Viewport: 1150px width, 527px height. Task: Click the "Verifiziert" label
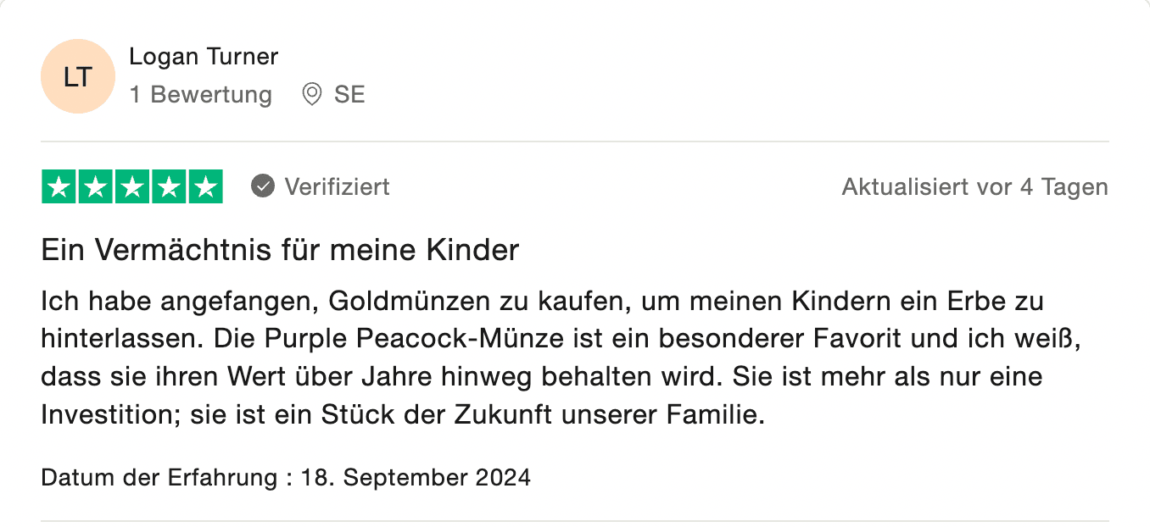(337, 186)
